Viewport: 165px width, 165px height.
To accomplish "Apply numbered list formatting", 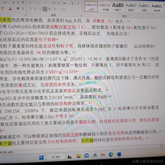I will [38, 3].
